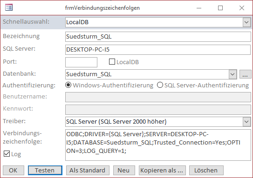Click the form icon in title bar
This screenshot has height=178, width=253.
coord(9,7)
